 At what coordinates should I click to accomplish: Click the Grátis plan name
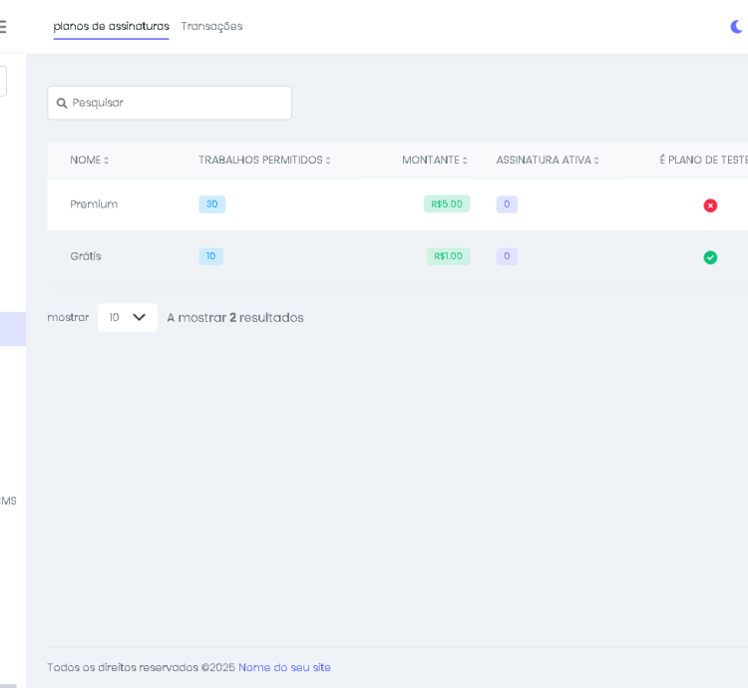point(86,256)
